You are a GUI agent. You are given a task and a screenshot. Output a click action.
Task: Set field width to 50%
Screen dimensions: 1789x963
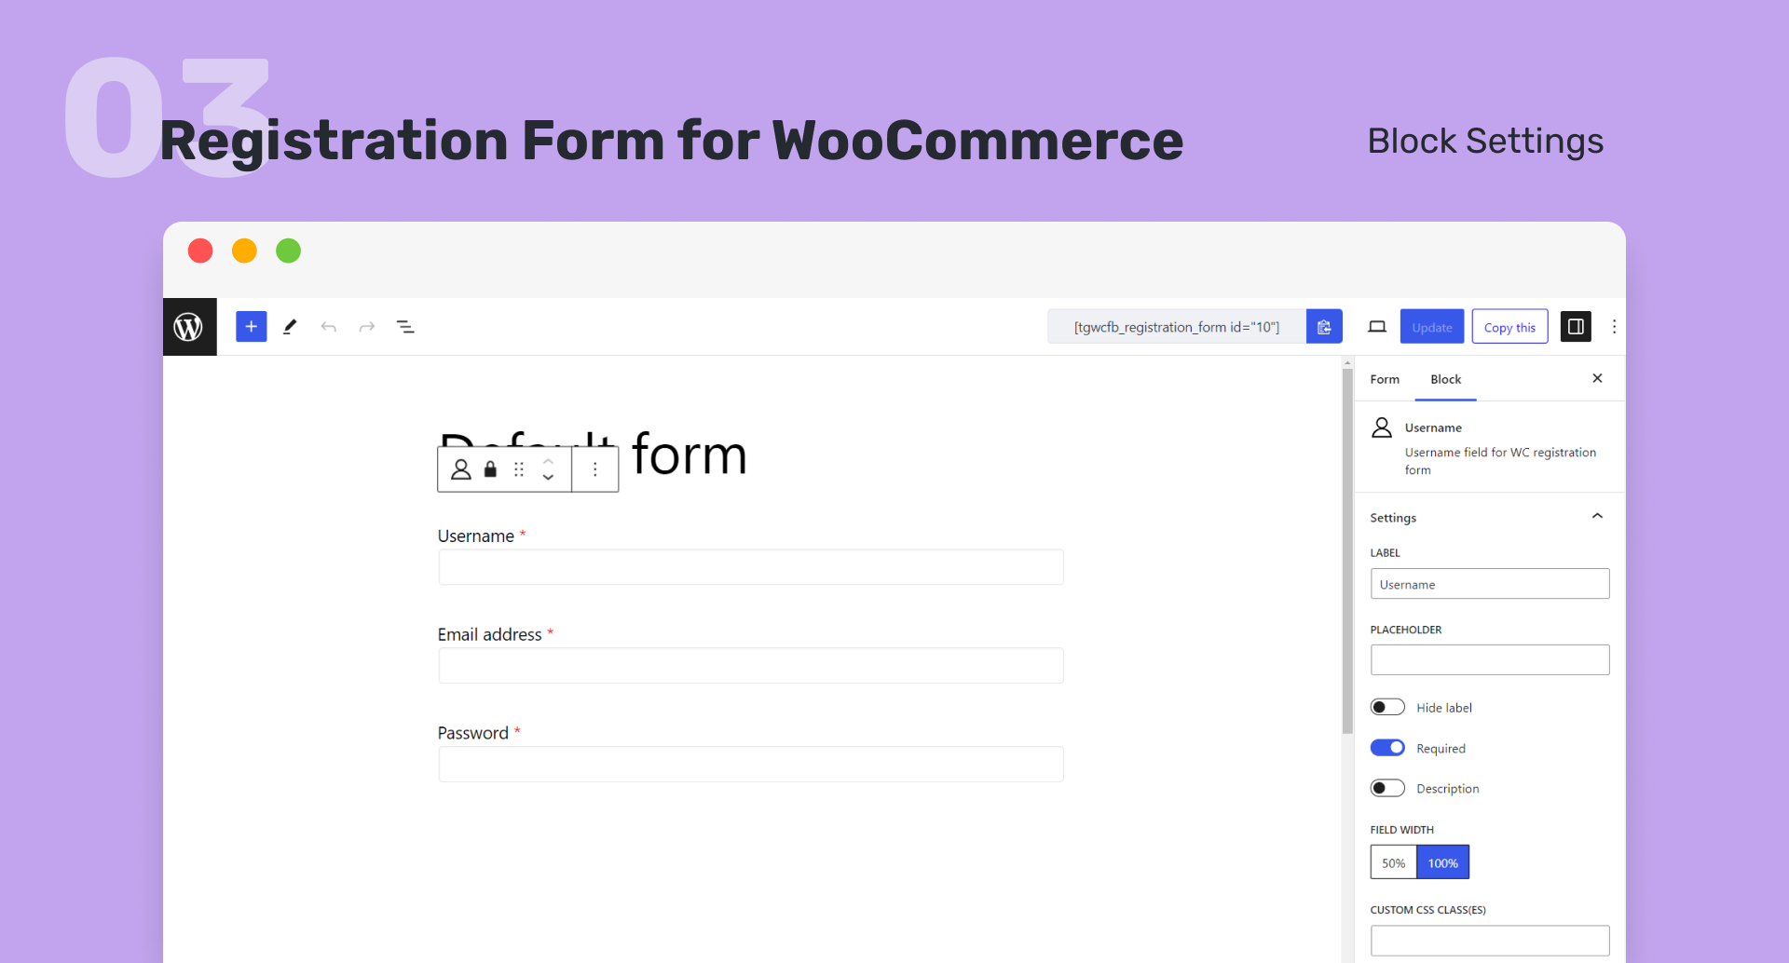click(1393, 862)
